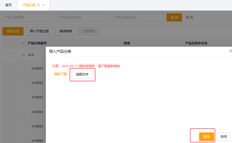232x143 pixels.
Task: Check the checkbox for row A10
Action: point(11,55)
